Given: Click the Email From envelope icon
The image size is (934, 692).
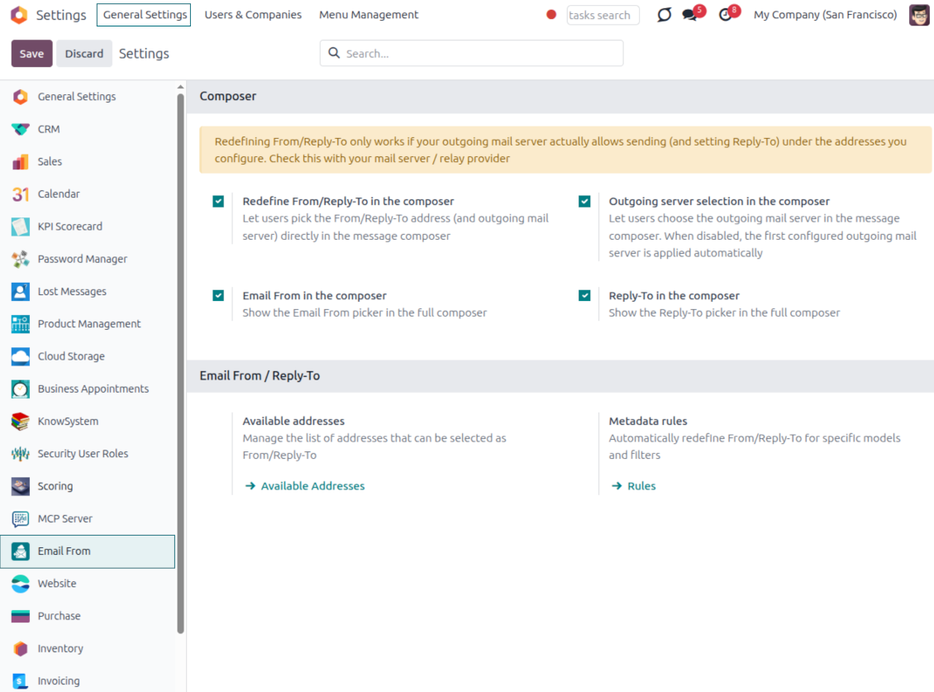Looking at the screenshot, I should point(21,551).
